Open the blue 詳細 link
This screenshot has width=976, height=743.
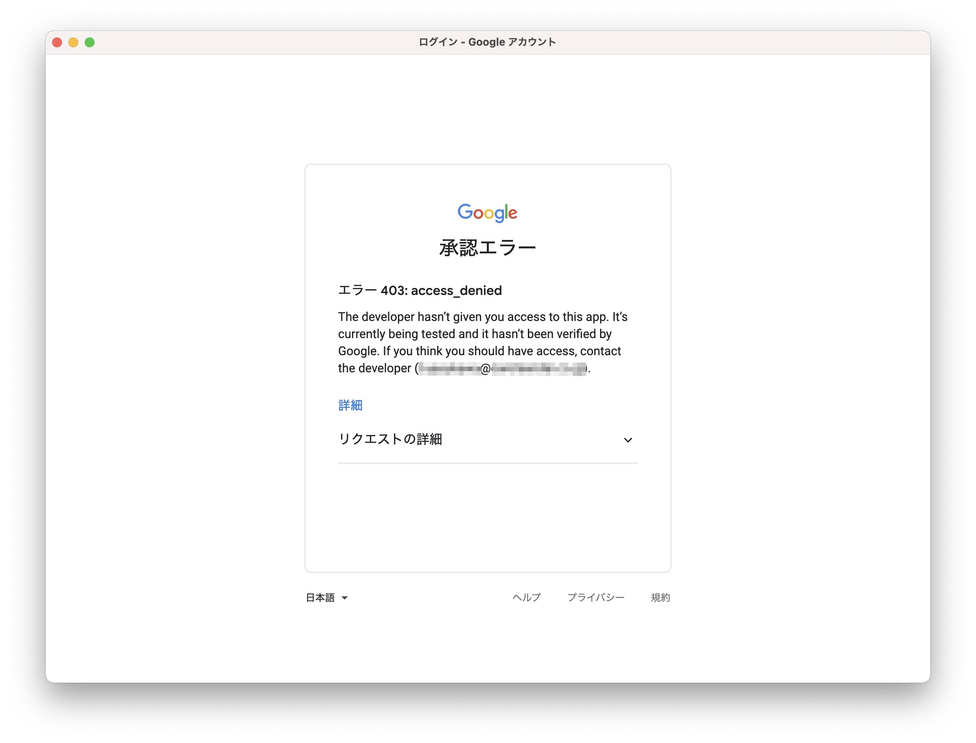click(x=350, y=405)
